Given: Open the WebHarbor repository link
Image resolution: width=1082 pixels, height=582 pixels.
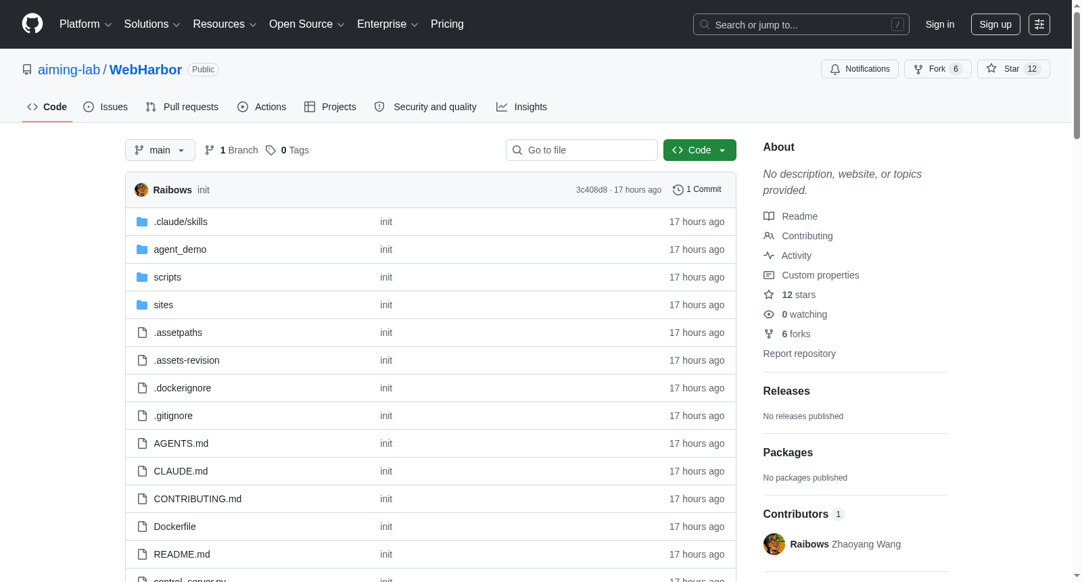Looking at the screenshot, I should (x=145, y=70).
